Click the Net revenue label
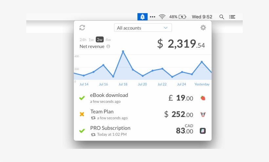Image resolution: width=269 pixels, height=162 pixels. tap(92, 46)
